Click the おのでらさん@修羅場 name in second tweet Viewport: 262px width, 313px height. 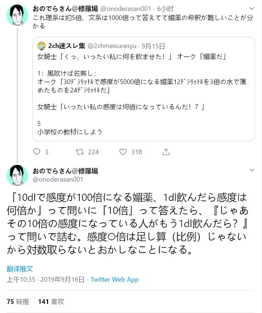coord(65,171)
